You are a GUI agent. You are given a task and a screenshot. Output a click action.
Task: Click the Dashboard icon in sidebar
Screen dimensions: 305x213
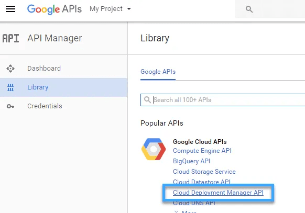[10, 69]
